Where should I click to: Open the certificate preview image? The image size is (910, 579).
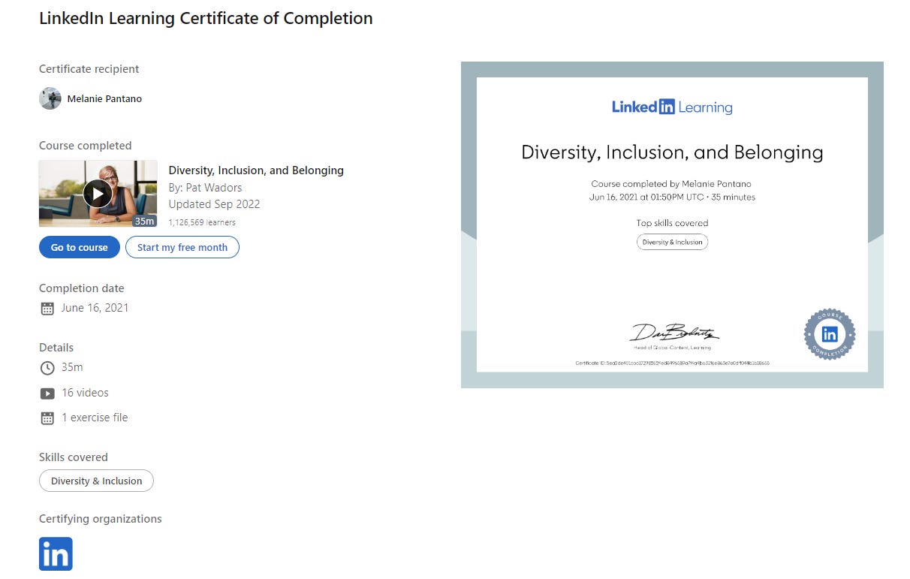[x=672, y=225]
